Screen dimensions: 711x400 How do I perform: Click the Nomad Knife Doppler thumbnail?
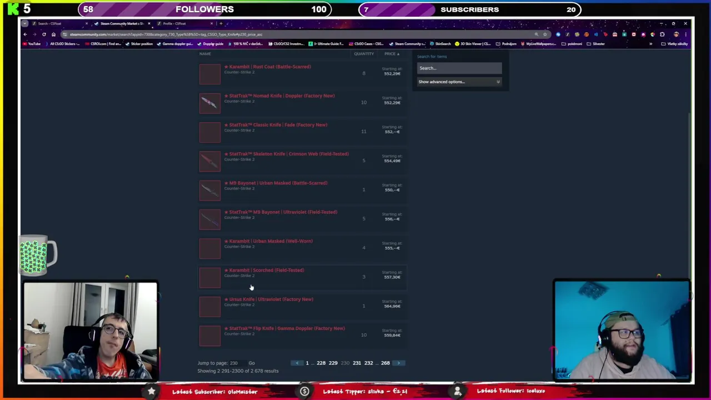(x=210, y=103)
